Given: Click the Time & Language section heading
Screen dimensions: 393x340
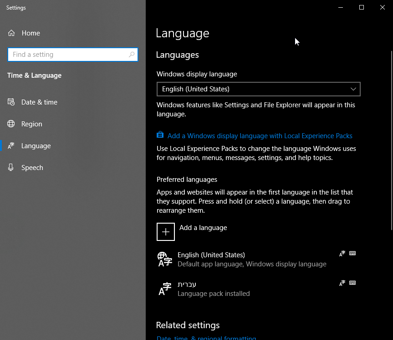Looking at the screenshot, I should coord(34,75).
